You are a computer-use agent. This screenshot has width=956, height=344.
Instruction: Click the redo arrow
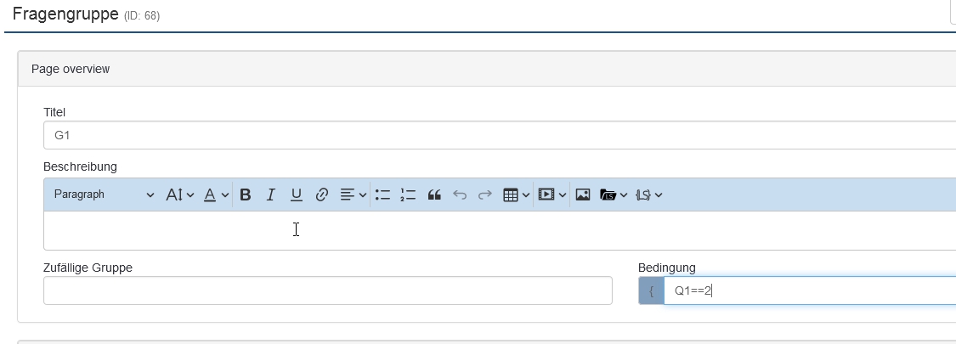click(x=485, y=195)
